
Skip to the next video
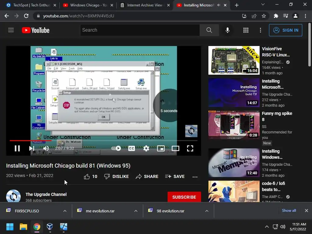[31, 148]
